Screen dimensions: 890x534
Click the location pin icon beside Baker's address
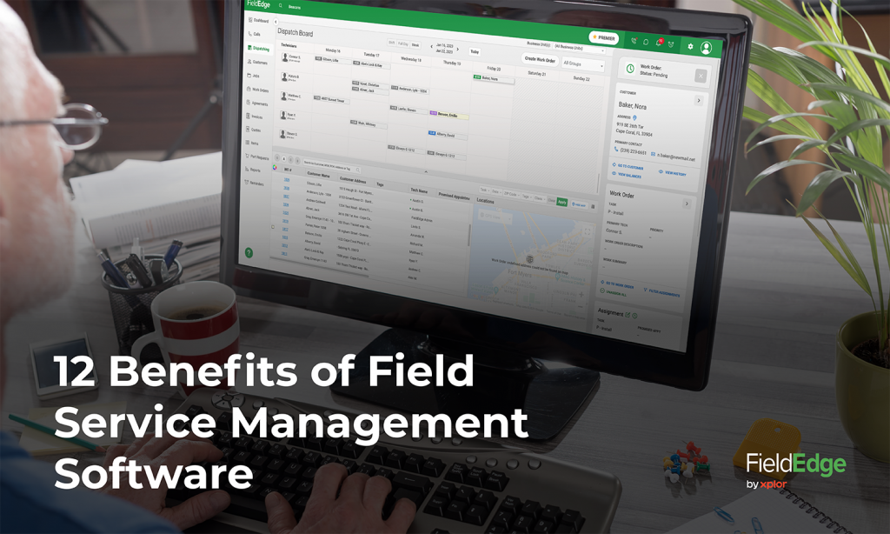(634, 117)
